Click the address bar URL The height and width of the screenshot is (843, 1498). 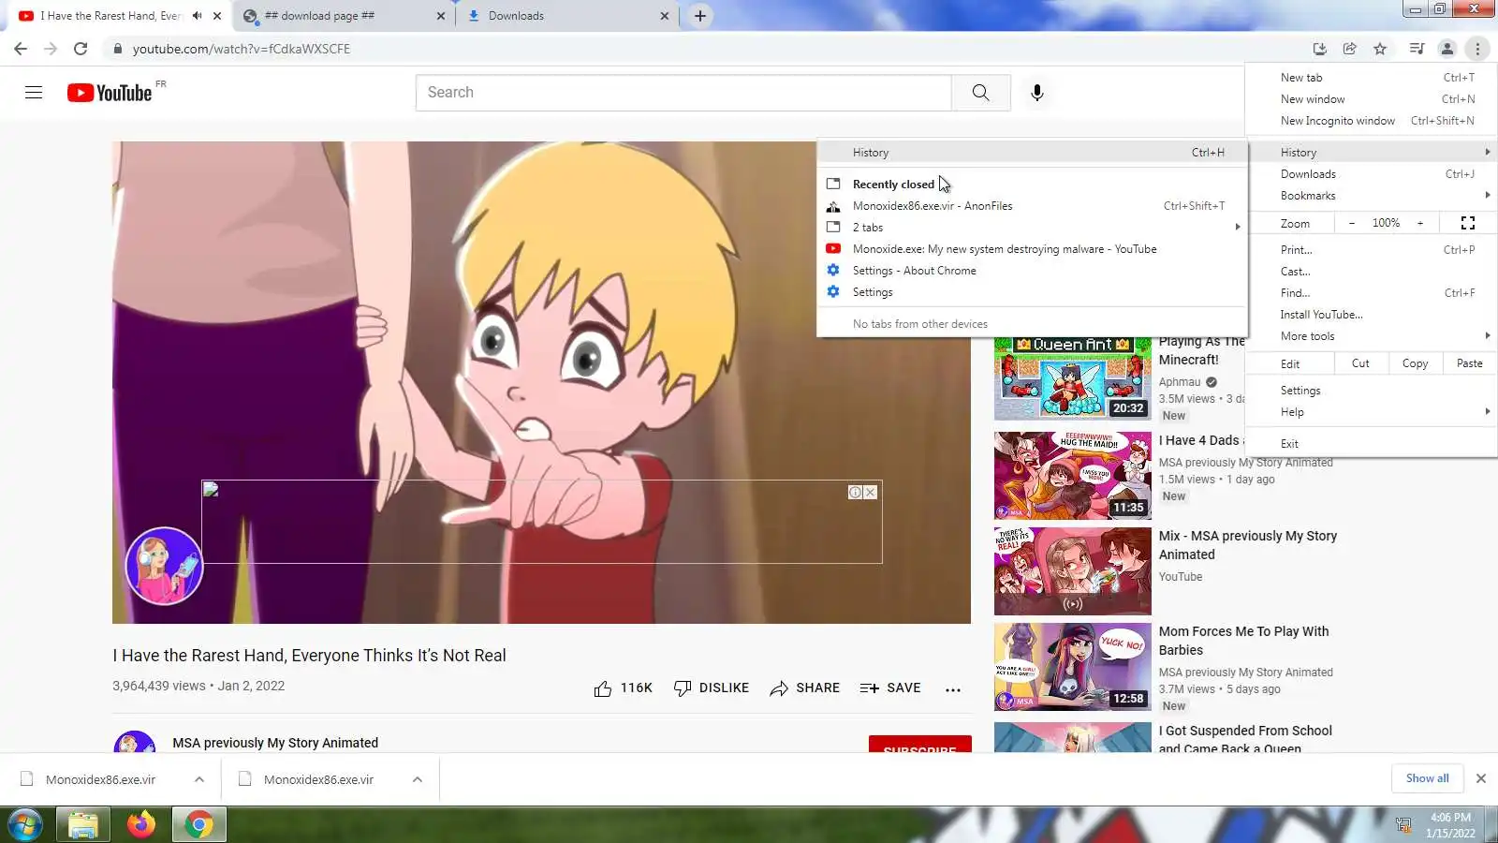coord(242,49)
